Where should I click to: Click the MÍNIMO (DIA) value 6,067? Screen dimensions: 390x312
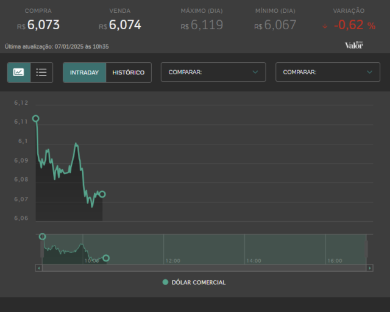point(280,25)
